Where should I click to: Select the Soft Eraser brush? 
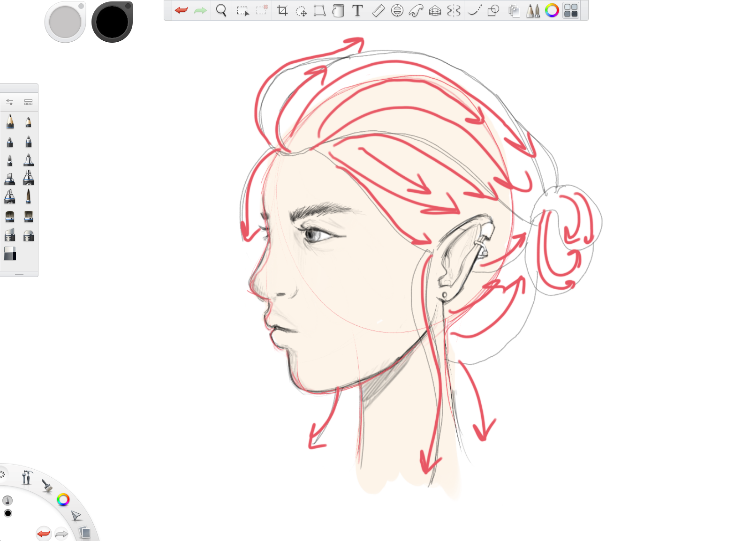click(x=28, y=235)
